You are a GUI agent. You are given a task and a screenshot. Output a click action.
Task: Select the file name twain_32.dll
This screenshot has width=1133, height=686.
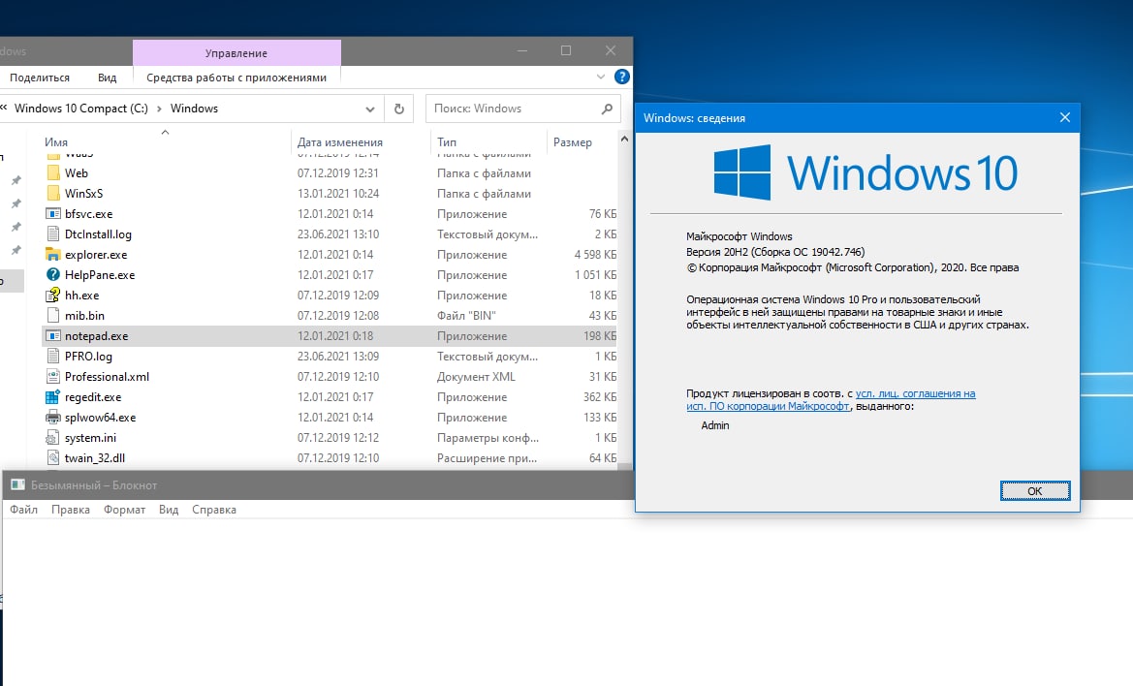[x=95, y=457]
